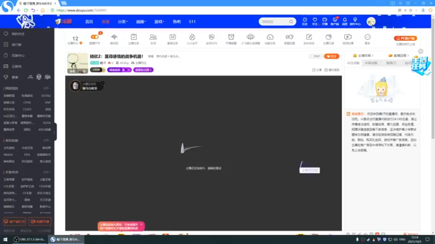Image resolution: width=435 pixels, height=244 pixels.
Task: Open the Windows Start button
Action: (x=5, y=240)
